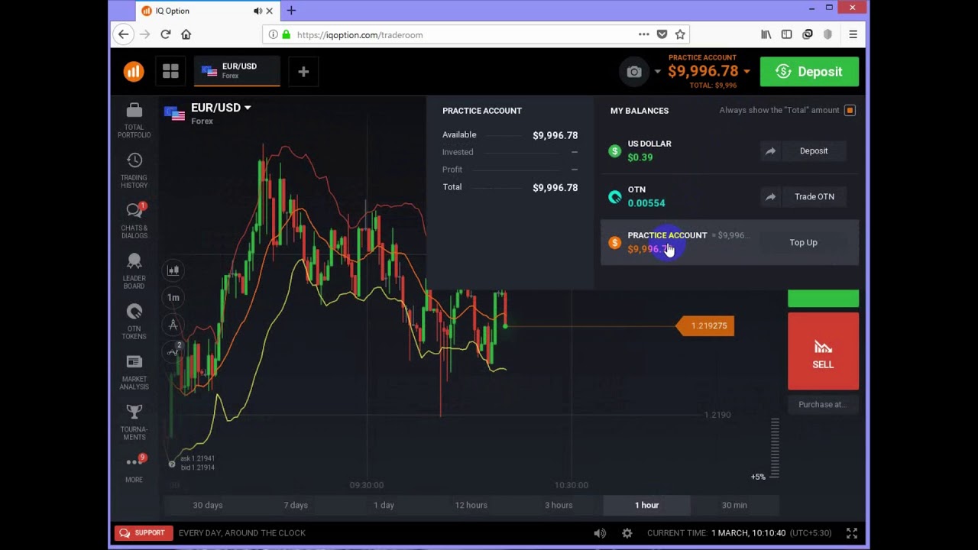The height and width of the screenshot is (550, 978).
Task: Open Chats & Dialogs in sidebar
Action: point(134,221)
